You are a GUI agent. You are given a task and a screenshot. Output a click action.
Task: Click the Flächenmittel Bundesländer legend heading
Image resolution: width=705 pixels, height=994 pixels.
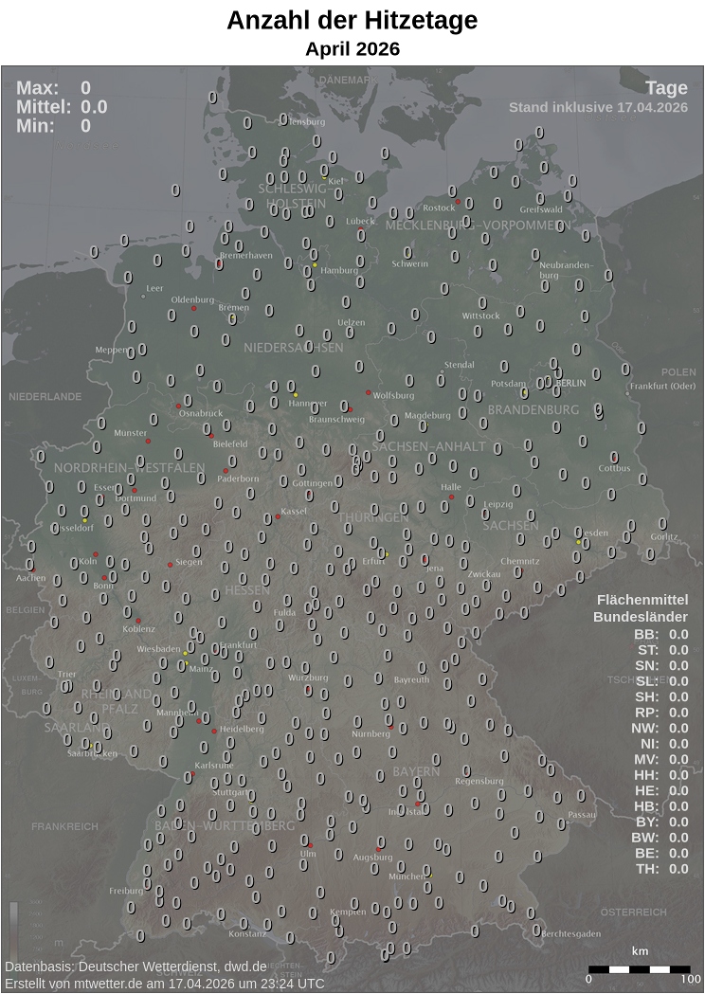(641, 608)
